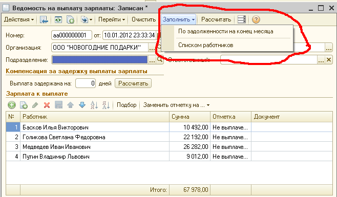Click magnifier icon next to Подразделение
The width and height of the screenshot is (337, 197).
(160, 60)
